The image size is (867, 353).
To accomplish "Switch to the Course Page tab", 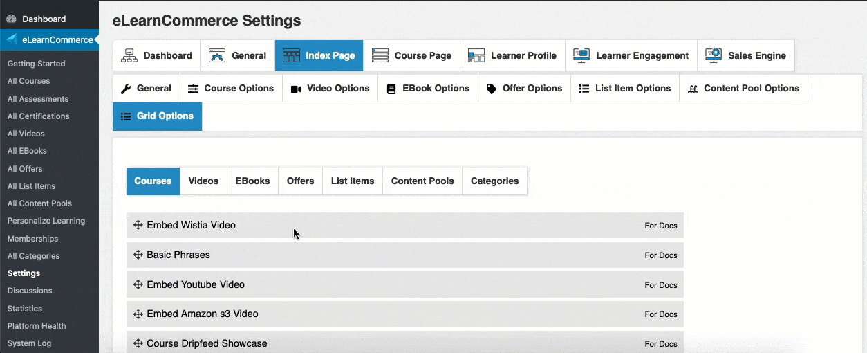I will tap(411, 55).
